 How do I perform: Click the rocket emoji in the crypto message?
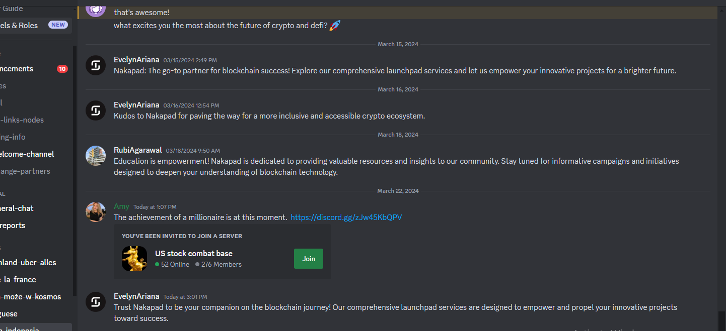(x=335, y=25)
